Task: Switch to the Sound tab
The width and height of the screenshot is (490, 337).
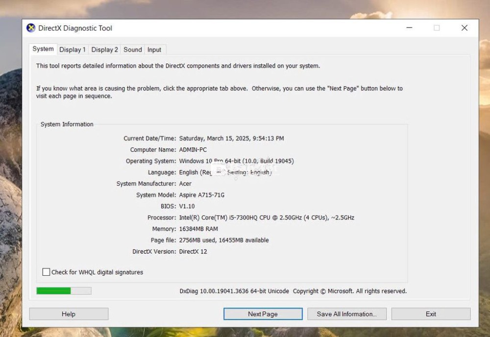Action: (132, 49)
